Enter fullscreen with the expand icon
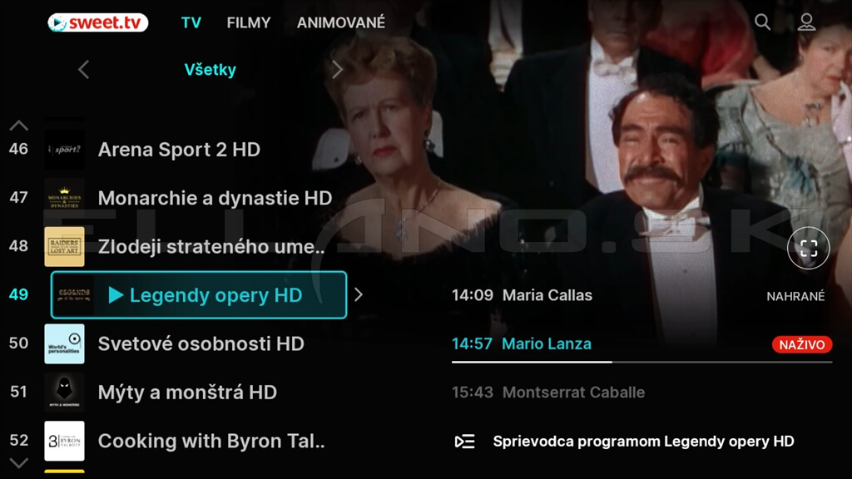852x479 pixels. [x=808, y=248]
